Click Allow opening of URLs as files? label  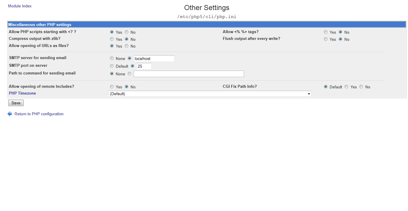coord(39,46)
